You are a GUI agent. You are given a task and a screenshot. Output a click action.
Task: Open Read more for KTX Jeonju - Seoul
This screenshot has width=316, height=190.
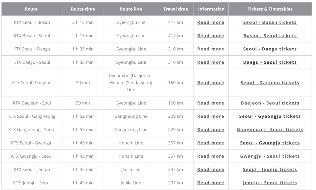(211, 183)
